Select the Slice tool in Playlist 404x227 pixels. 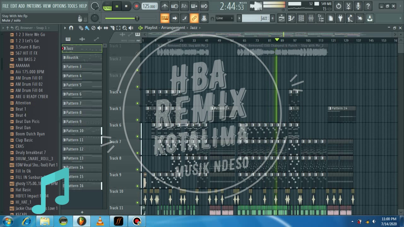(112, 28)
